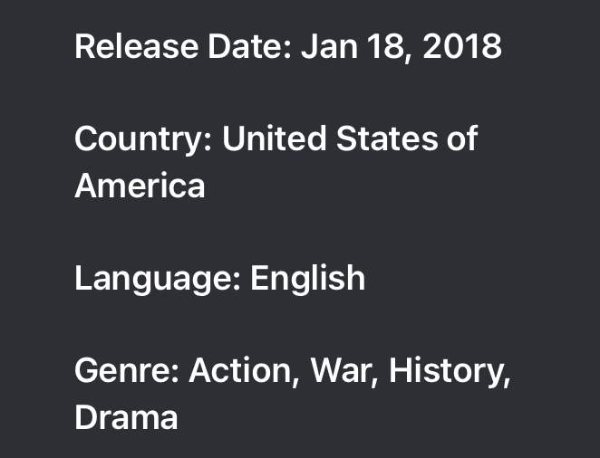Click the day number 18
This screenshot has width=600, height=458.
(x=390, y=46)
